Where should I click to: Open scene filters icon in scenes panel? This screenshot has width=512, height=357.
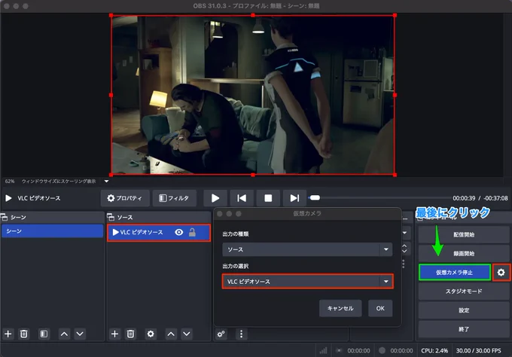pos(44,334)
